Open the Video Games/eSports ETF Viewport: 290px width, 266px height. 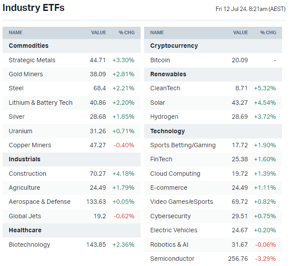(181, 202)
